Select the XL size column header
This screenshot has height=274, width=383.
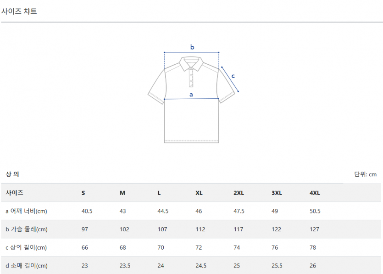[x=199, y=193]
